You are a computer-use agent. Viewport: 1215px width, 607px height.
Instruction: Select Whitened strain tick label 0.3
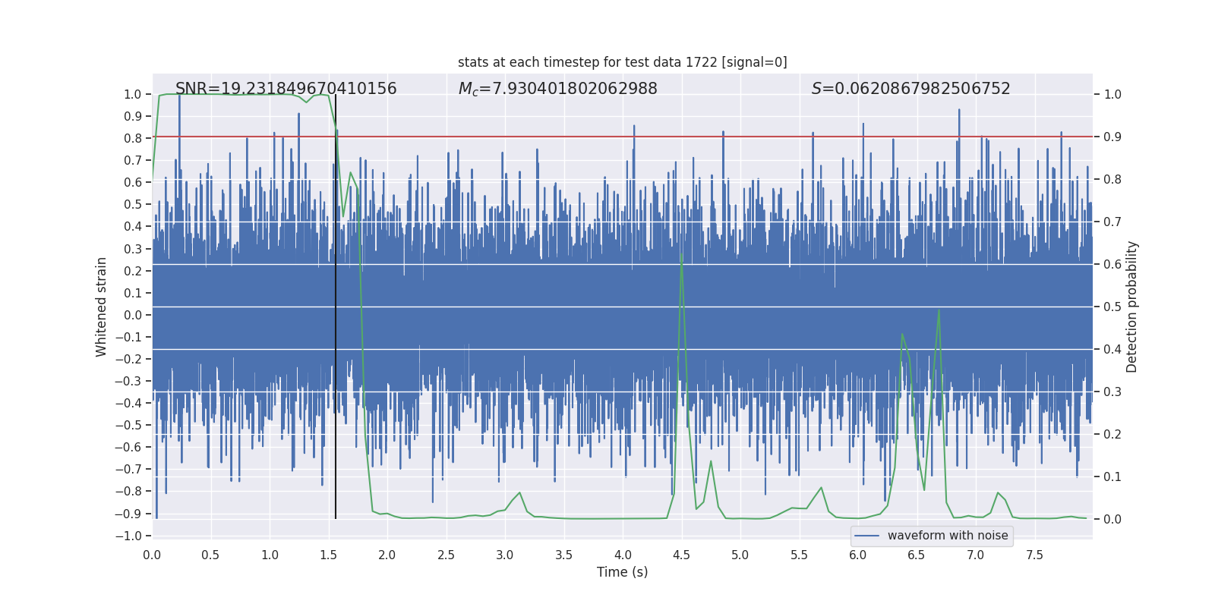tap(133, 249)
